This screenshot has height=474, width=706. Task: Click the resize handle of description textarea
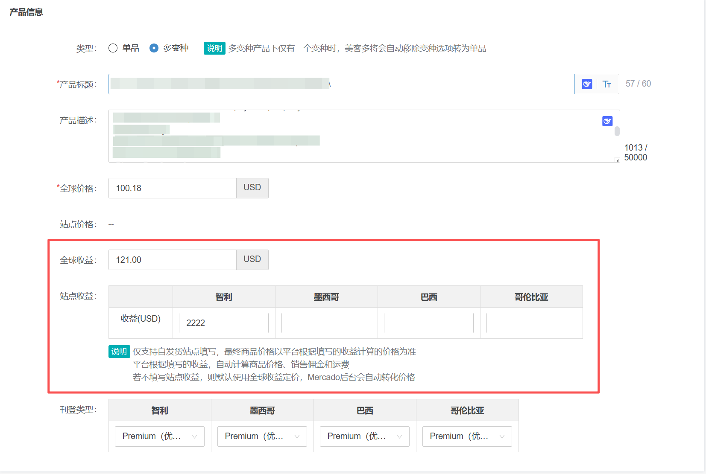tap(617, 160)
